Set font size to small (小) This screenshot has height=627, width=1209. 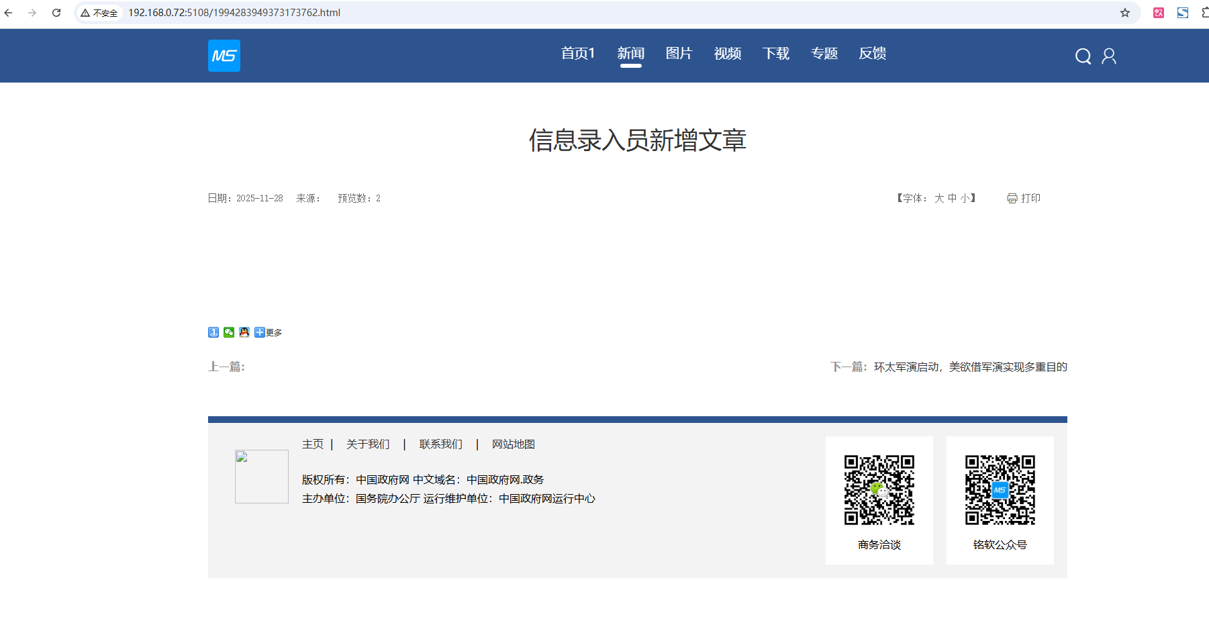tap(965, 198)
